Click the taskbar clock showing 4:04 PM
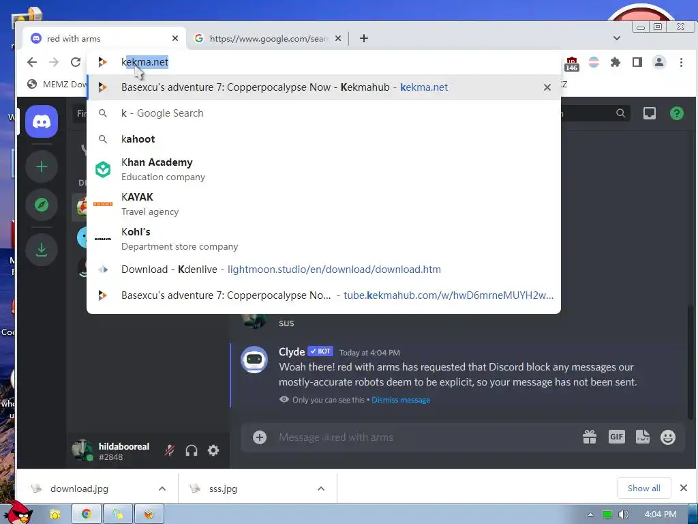The width and height of the screenshot is (698, 524). click(660, 514)
